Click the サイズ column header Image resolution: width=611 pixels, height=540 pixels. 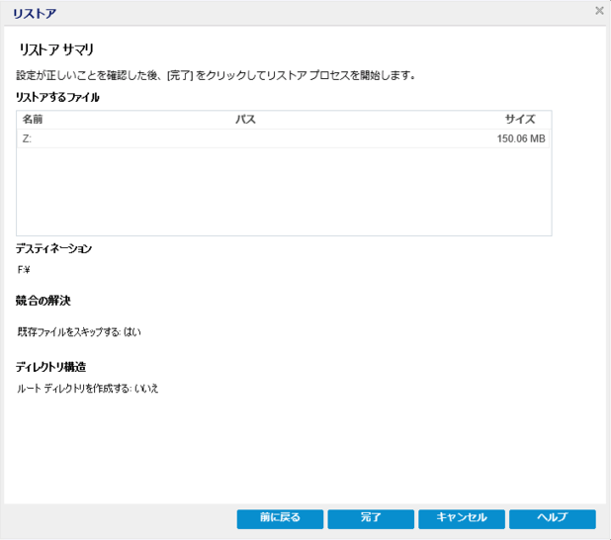[520, 120]
